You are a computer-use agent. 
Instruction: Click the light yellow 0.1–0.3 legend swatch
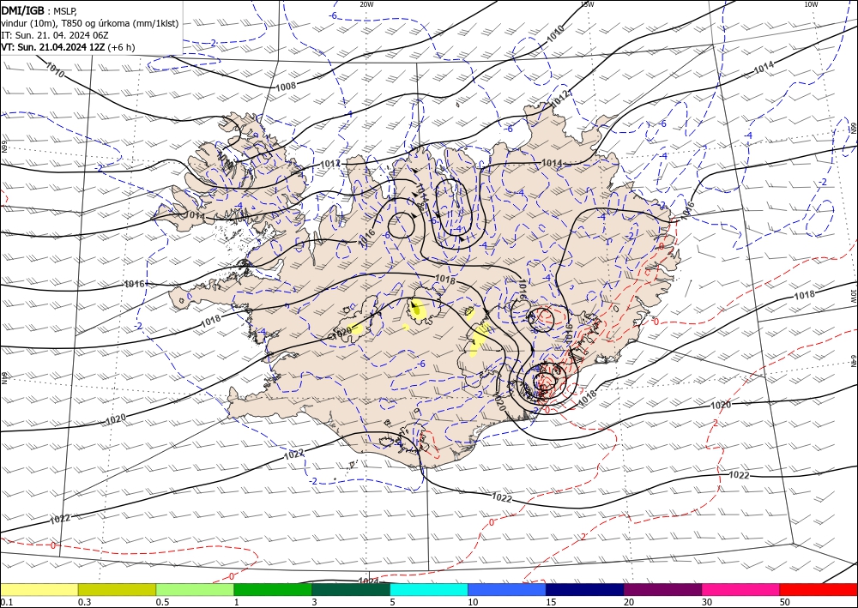[x=39, y=589]
